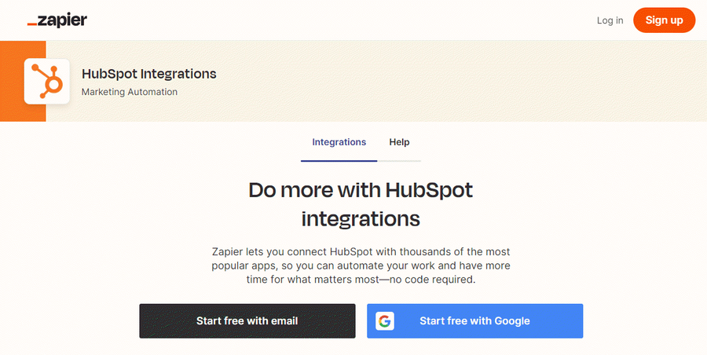
Task: Click the Do more with HubSpot heading
Action: pyautogui.click(x=361, y=204)
